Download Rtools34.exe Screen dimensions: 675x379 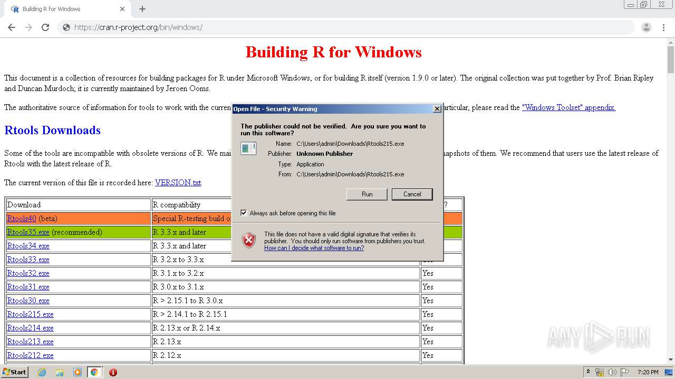28,246
